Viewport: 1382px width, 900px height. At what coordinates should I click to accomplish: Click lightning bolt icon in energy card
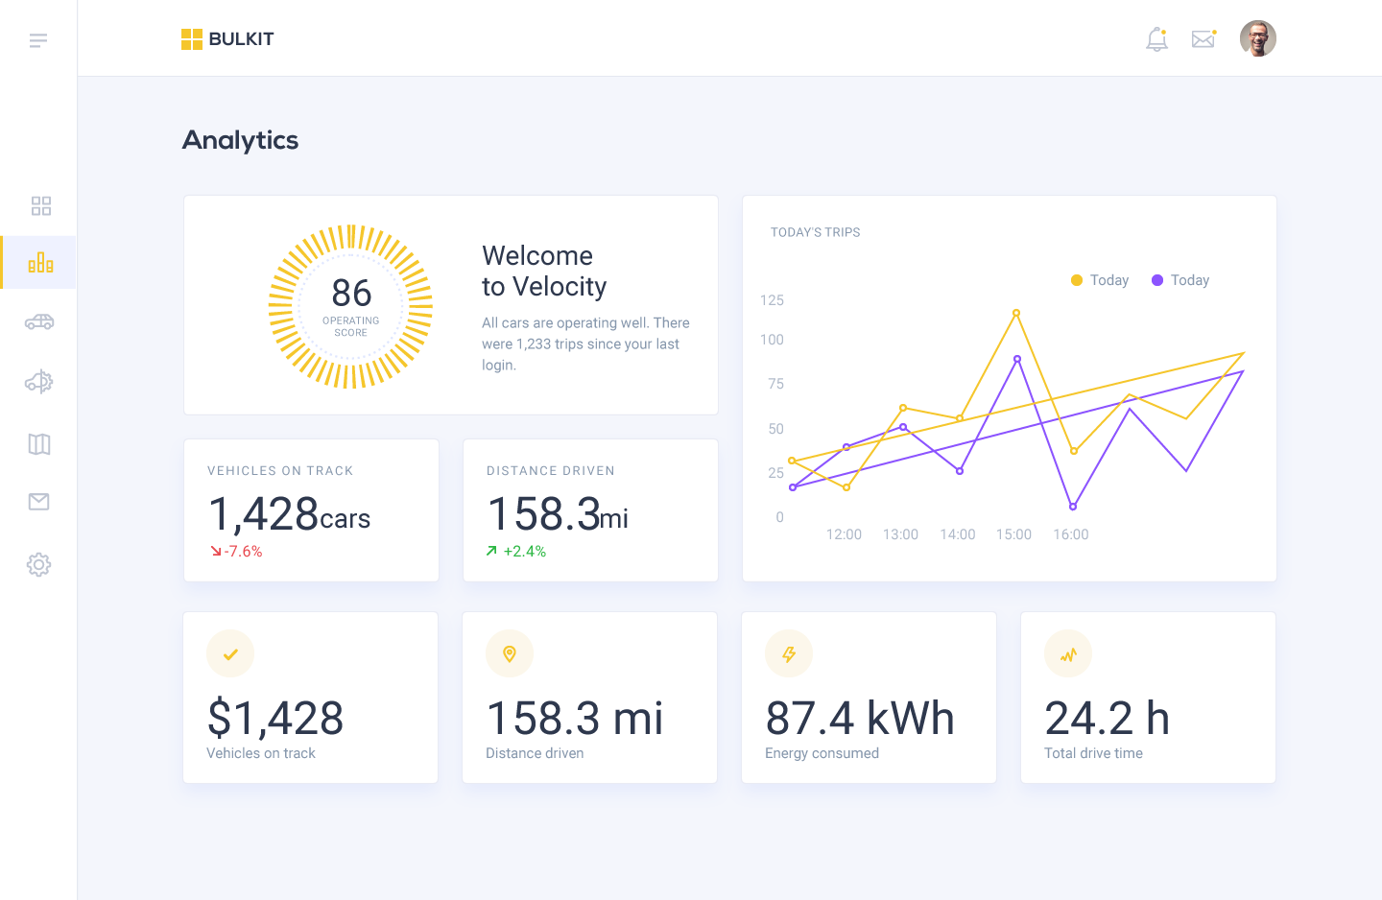789,654
